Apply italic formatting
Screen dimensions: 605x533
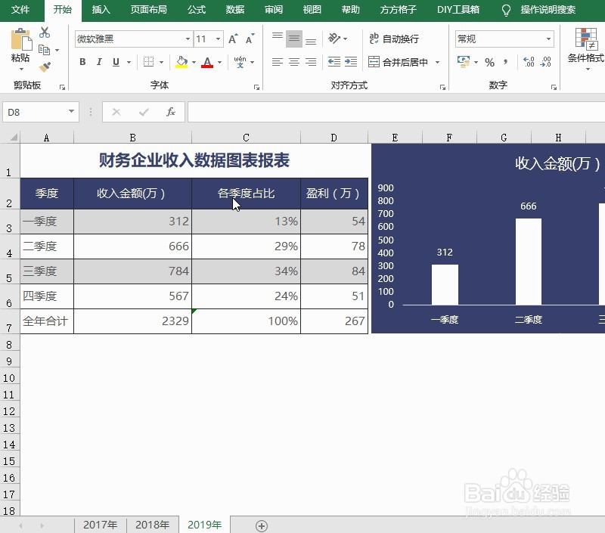tap(99, 62)
